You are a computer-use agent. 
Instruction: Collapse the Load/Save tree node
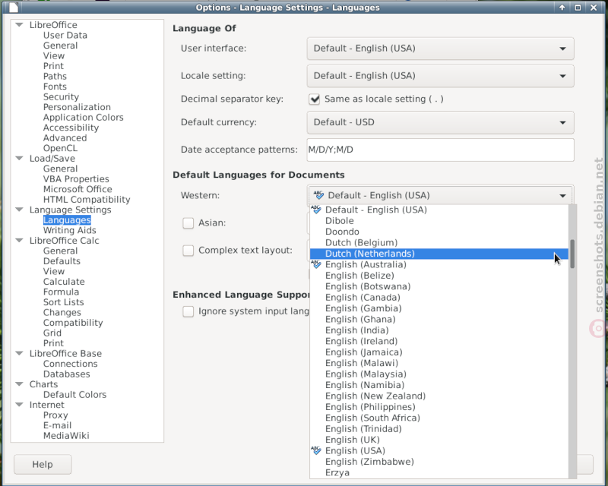[19, 158]
